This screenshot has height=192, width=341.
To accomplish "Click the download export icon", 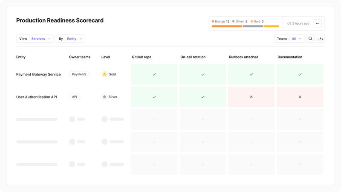I will click(321, 39).
